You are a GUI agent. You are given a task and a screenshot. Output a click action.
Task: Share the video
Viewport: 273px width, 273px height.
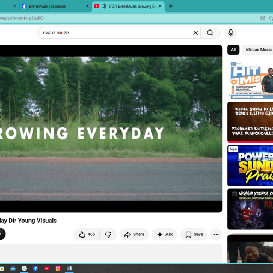pyautogui.click(x=134, y=234)
